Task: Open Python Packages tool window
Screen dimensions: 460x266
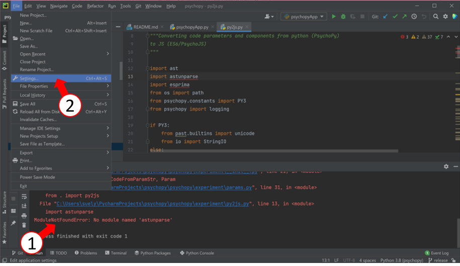Action: point(152,253)
